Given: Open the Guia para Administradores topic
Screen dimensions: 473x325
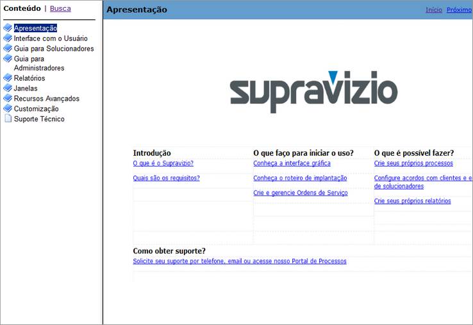Looking at the screenshot, I should pos(39,63).
